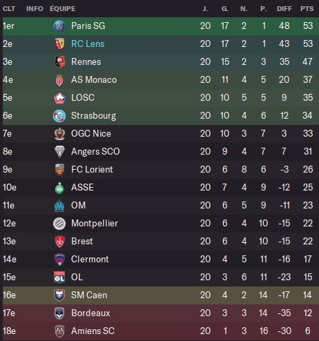The width and height of the screenshot is (319, 341).
Task: Open the SM Caen team page
Action: (89, 295)
